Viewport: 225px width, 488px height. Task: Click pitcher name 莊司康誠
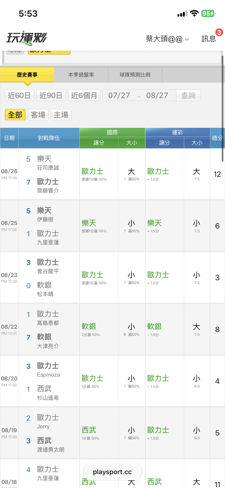pos(48,168)
